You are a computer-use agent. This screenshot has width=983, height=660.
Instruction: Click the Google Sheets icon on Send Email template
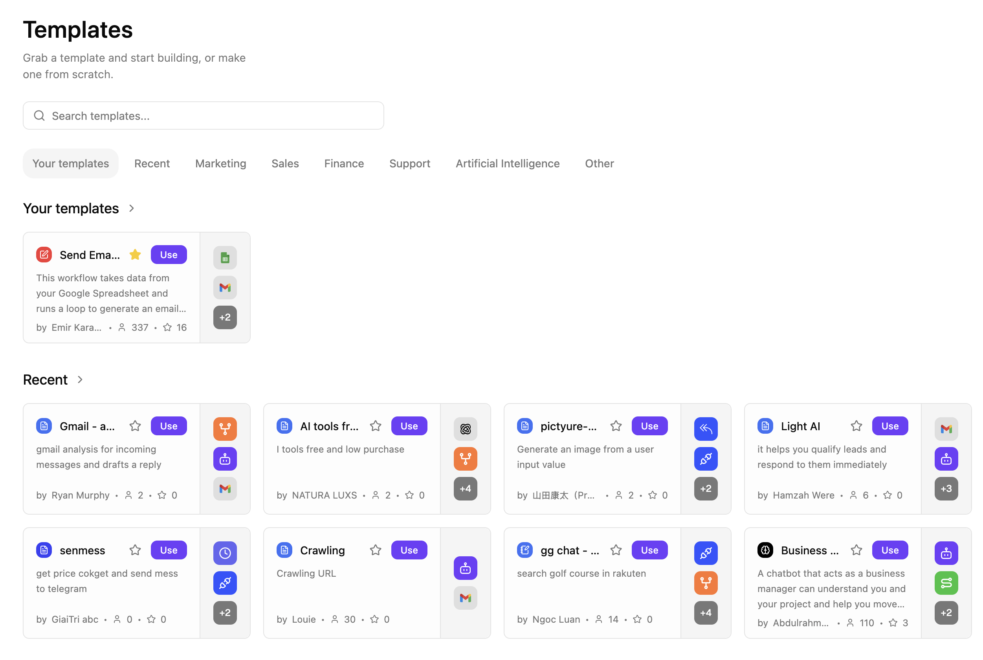tap(225, 258)
